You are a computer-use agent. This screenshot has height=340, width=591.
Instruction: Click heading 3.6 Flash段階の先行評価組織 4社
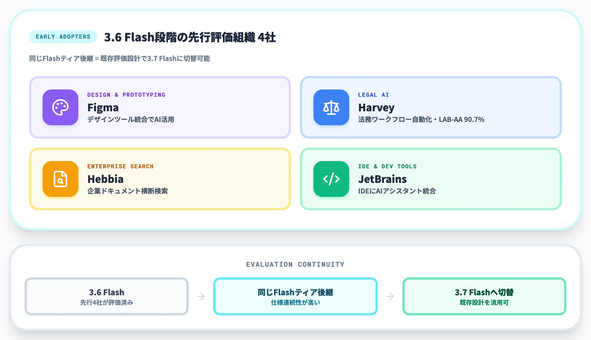point(190,37)
